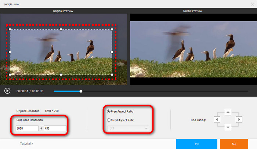The image size is (257, 149).
Task: Click the 1280 * 720 original resolution text
Action: click(x=52, y=111)
